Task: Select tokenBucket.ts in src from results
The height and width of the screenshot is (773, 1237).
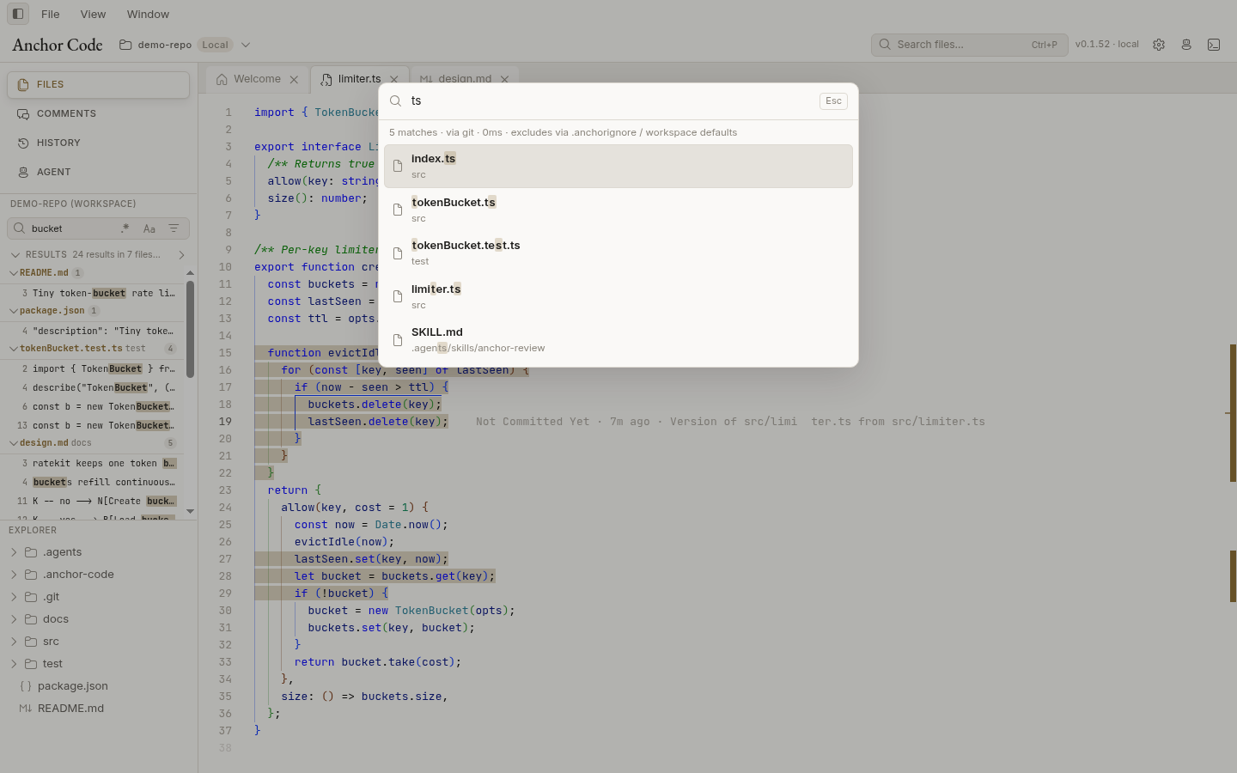Action: point(618,210)
